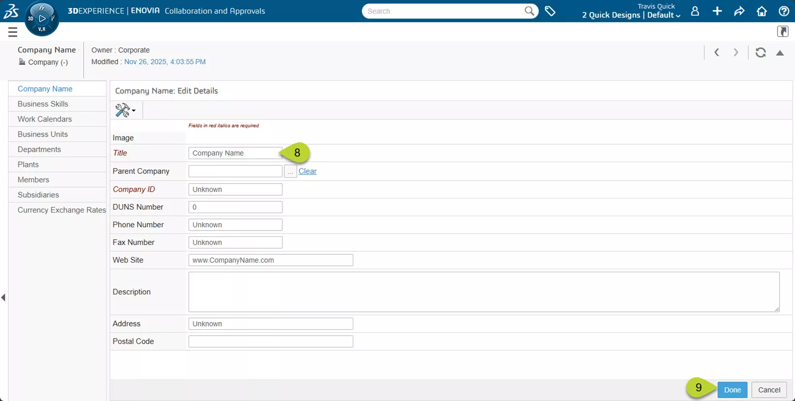Expand the 2 Quick Designs credentials dropdown
The image size is (795, 401).
coord(631,15)
